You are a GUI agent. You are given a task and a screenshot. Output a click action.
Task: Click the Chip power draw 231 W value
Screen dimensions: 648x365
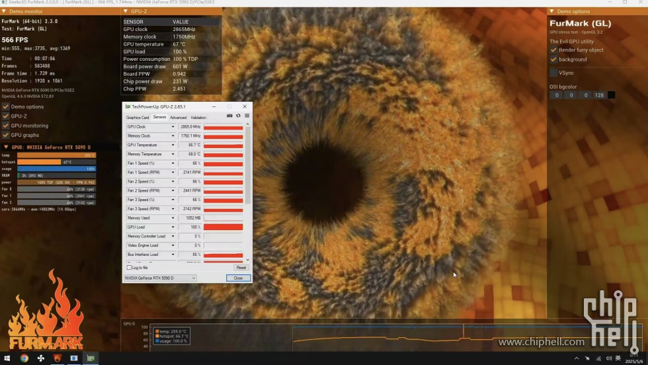pyautogui.click(x=180, y=81)
